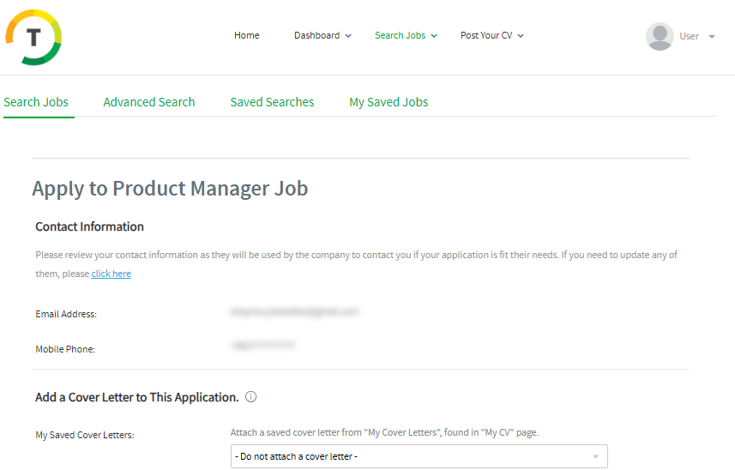This screenshot has height=470, width=735.
Task: Click Post Your CV navigation label
Action: [486, 35]
